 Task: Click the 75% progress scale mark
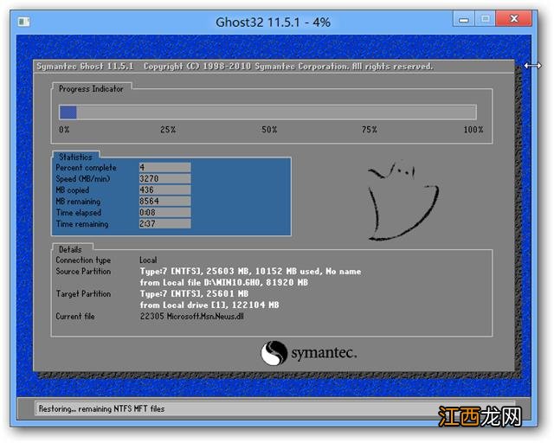[370, 130]
